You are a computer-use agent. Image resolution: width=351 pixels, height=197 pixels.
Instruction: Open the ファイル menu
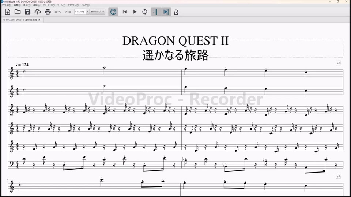click(x=7, y=5)
